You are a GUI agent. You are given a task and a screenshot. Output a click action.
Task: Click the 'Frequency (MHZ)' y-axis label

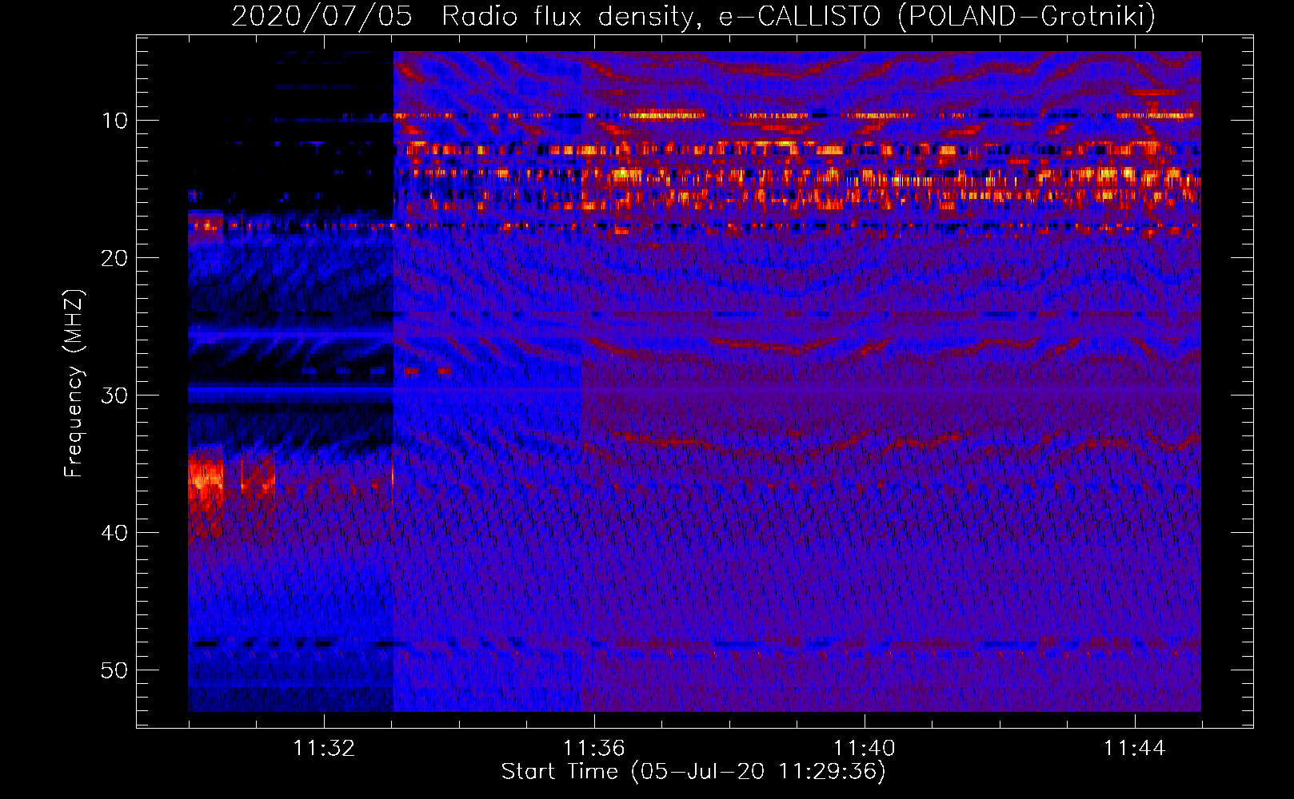click(x=74, y=384)
